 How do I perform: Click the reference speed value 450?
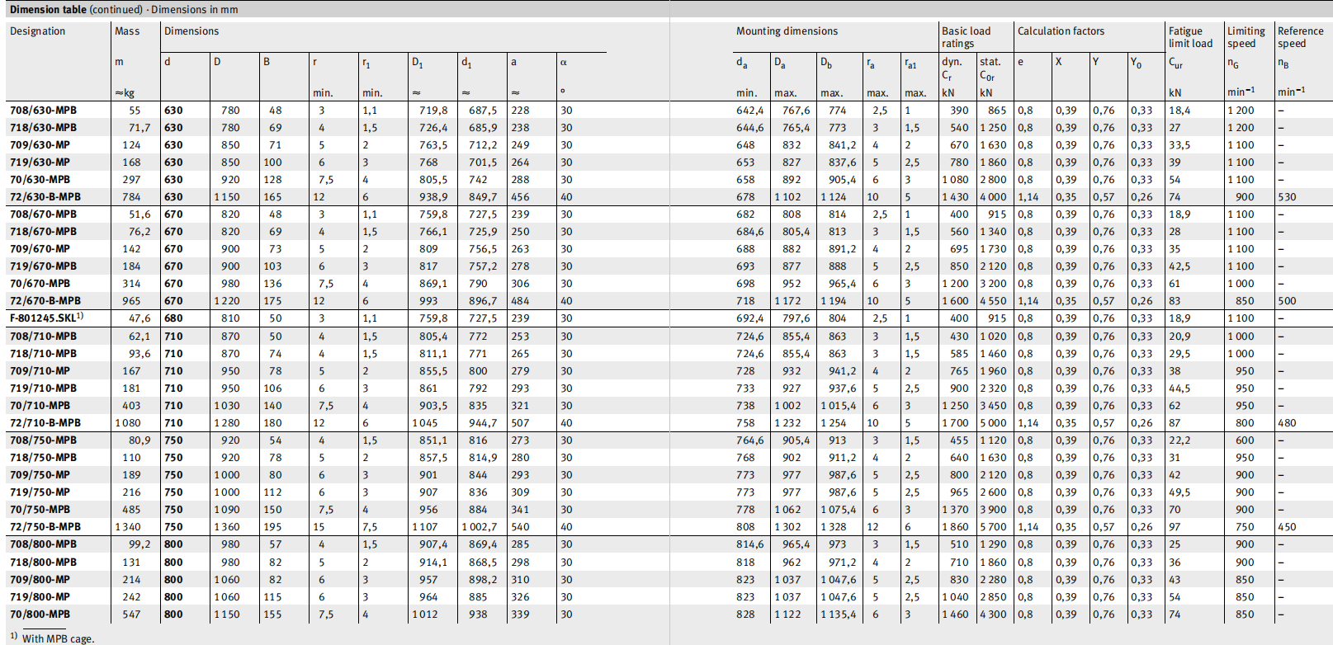1287,527
